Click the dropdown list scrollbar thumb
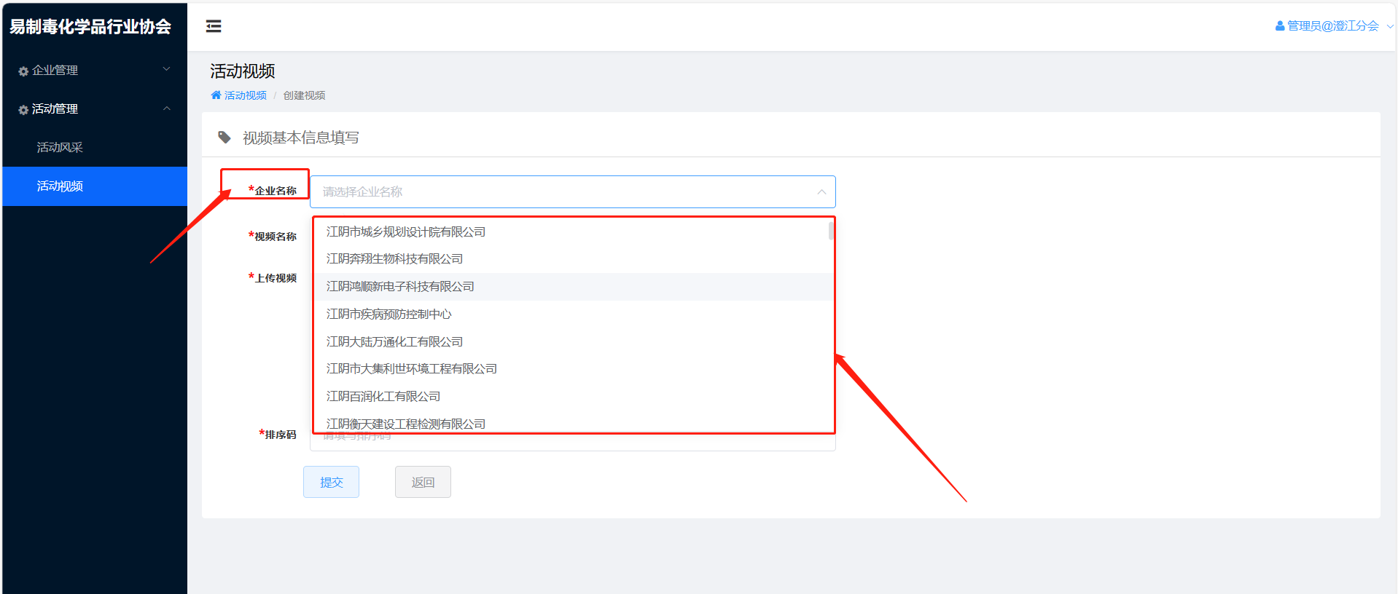 (831, 231)
